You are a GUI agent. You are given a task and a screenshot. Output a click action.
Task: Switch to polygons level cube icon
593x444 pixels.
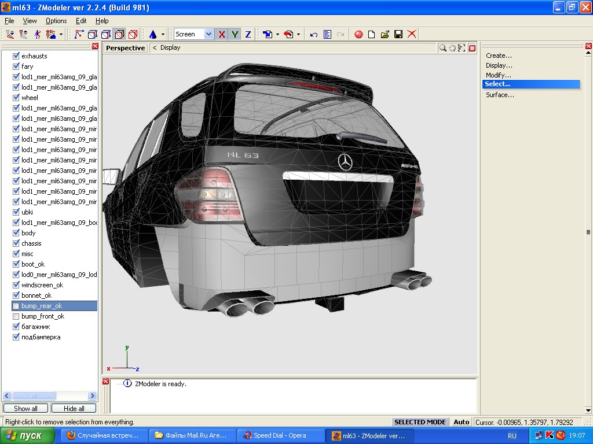pos(106,34)
